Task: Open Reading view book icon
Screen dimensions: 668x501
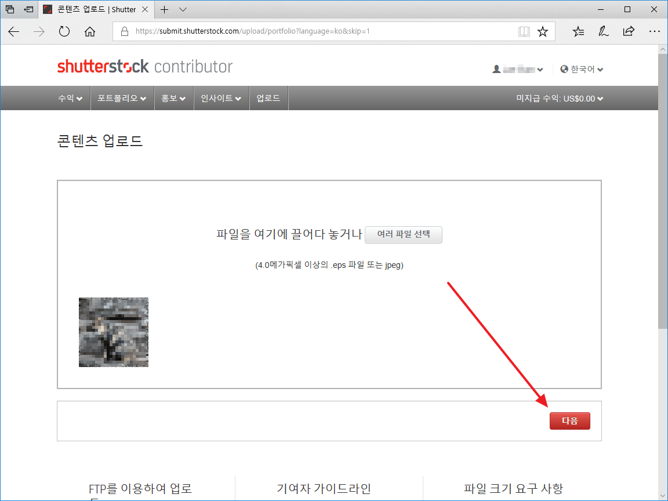Action: click(524, 32)
